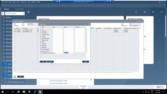Open Rule dropdown for Item No. row

tap(63, 31)
